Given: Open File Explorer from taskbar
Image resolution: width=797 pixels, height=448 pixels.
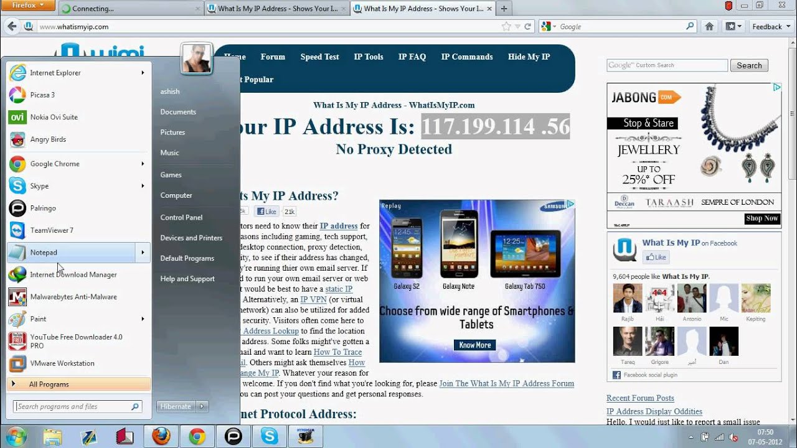Looking at the screenshot, I should coord(53,436).
